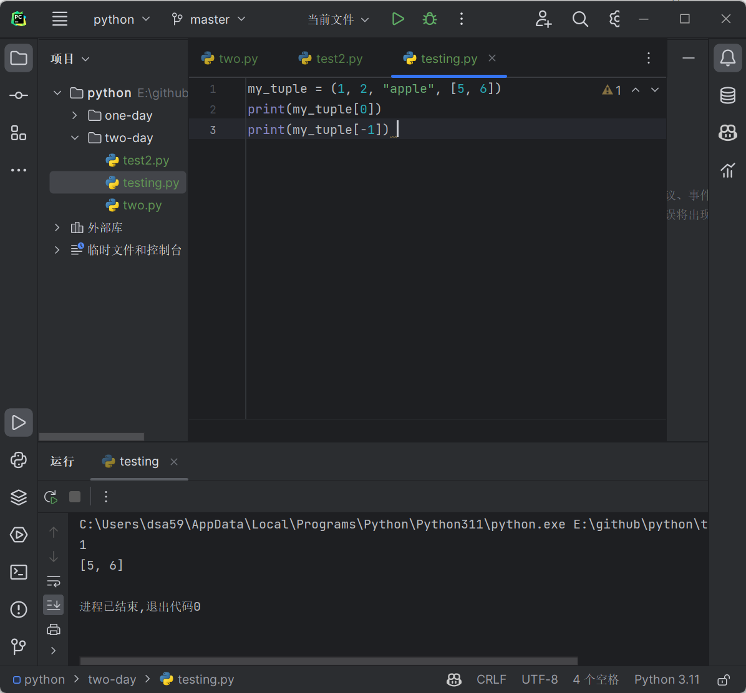Select two.py in project tree
The height and width of the screenshot is (693, 746).
point(133,205)
